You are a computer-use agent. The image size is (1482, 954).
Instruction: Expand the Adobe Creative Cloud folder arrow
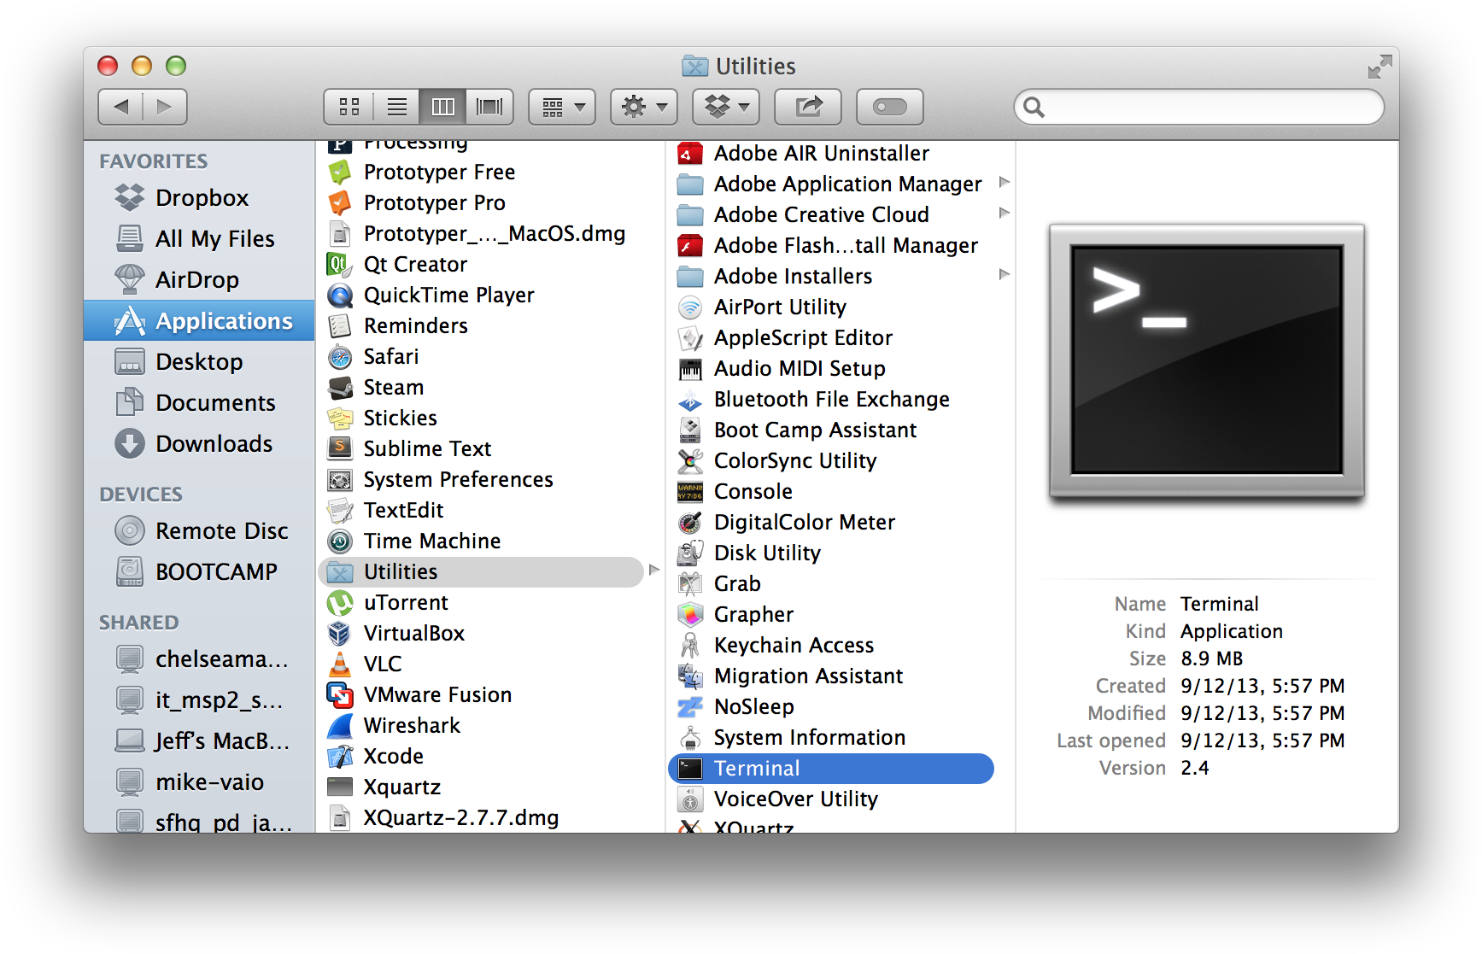1005,213
